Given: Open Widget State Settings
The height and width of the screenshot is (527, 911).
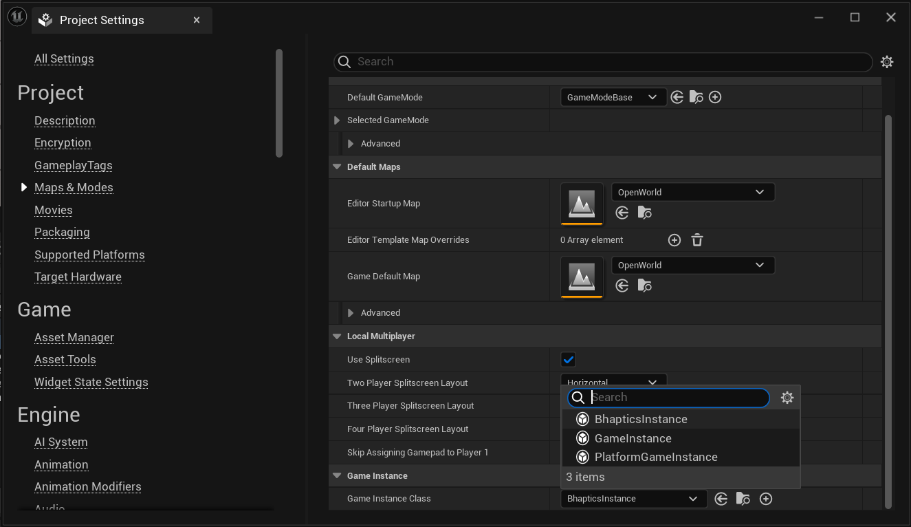Looking at the screenshot, I should click(x=91, y=382).
